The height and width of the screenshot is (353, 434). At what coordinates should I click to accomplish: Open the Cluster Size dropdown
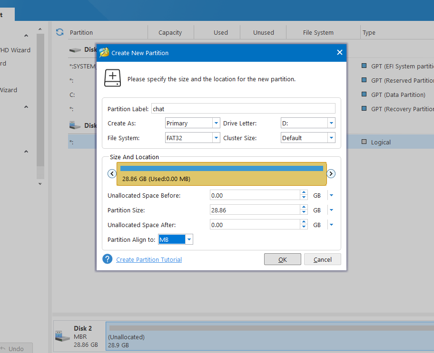[331, 138]
